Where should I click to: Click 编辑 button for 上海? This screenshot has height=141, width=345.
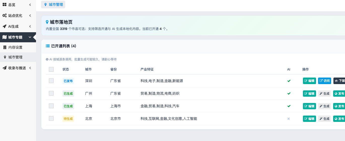[309, 106]
